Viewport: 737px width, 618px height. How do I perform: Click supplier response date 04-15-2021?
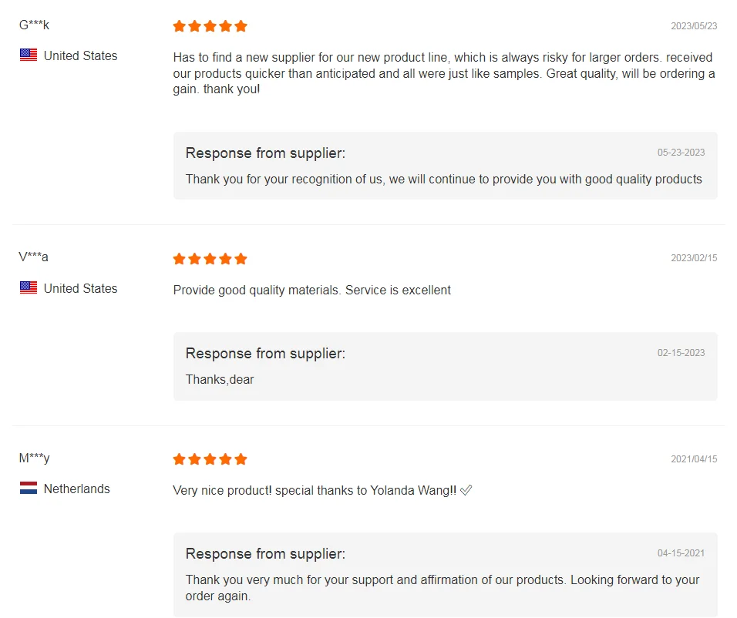[681, 553]
